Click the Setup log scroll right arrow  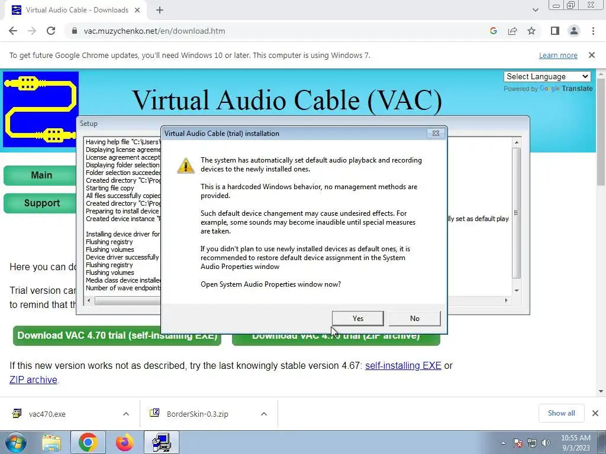pyautogui.click(x=507, y=300)
